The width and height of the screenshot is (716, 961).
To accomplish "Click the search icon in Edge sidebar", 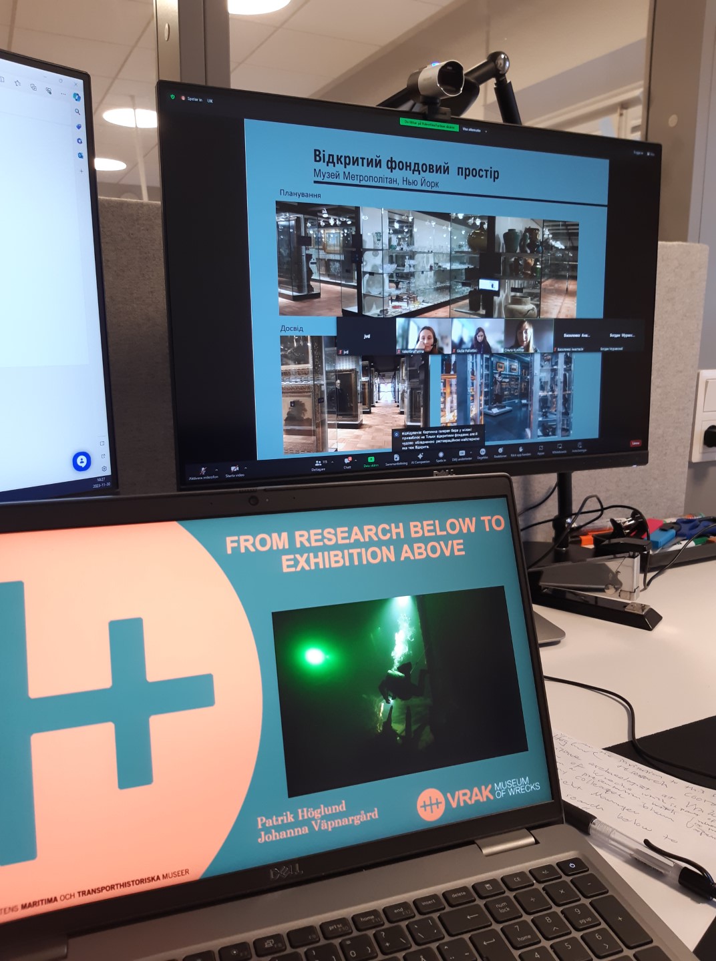I will tap(77, 111).
